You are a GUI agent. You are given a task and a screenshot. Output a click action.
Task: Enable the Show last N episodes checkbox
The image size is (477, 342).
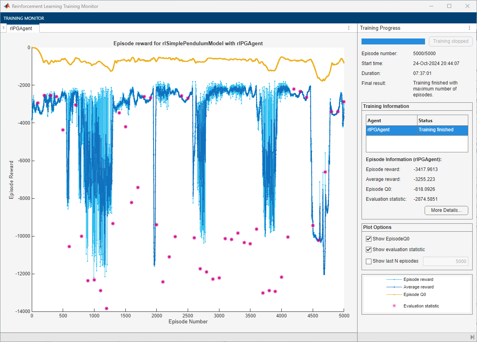[369, 261]
